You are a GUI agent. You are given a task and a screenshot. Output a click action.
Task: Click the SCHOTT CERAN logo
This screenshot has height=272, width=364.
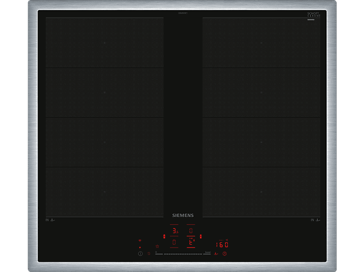click(314, 15)
